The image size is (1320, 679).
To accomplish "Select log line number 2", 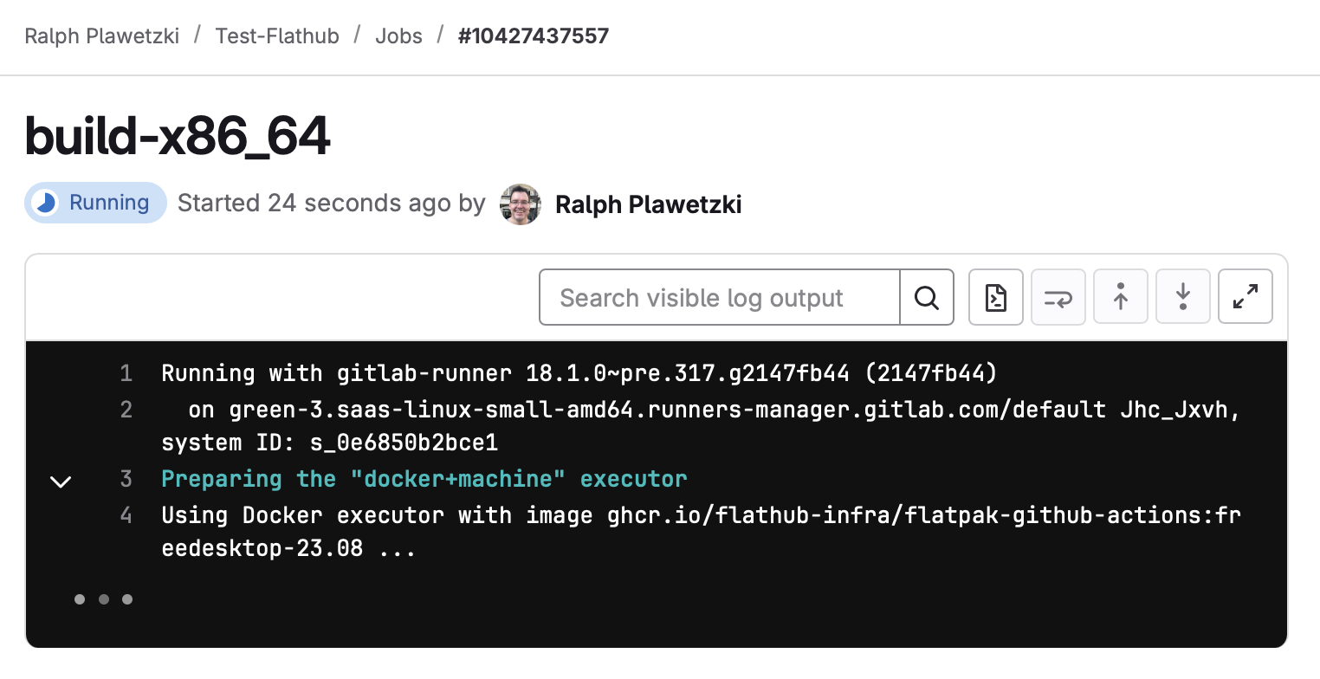I will click(126, 409).
